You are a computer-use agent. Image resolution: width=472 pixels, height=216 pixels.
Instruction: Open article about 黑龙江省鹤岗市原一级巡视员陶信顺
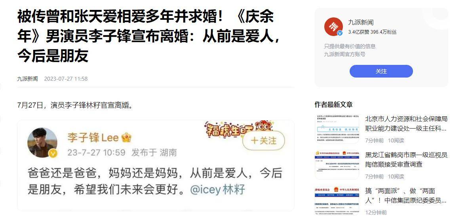coord(406,160)
